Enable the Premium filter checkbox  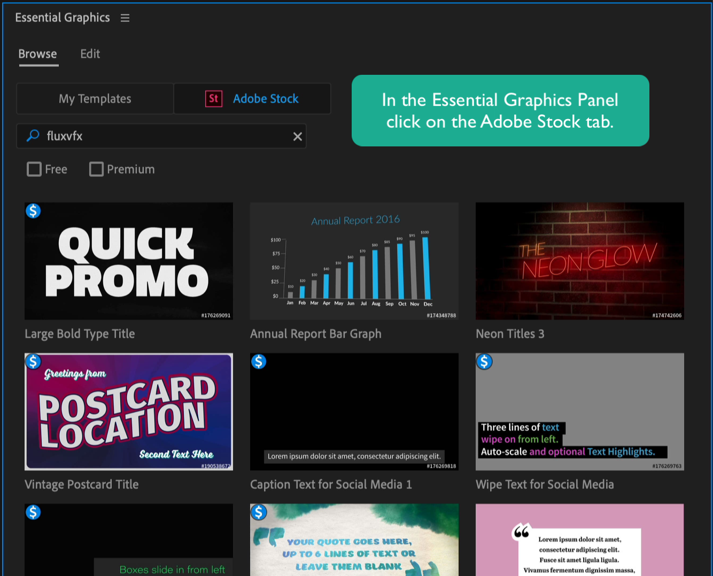click(96, 169)
